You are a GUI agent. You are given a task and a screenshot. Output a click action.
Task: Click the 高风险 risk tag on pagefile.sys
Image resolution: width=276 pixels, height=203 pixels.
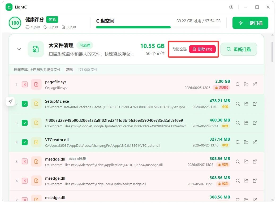click(221, 88)
